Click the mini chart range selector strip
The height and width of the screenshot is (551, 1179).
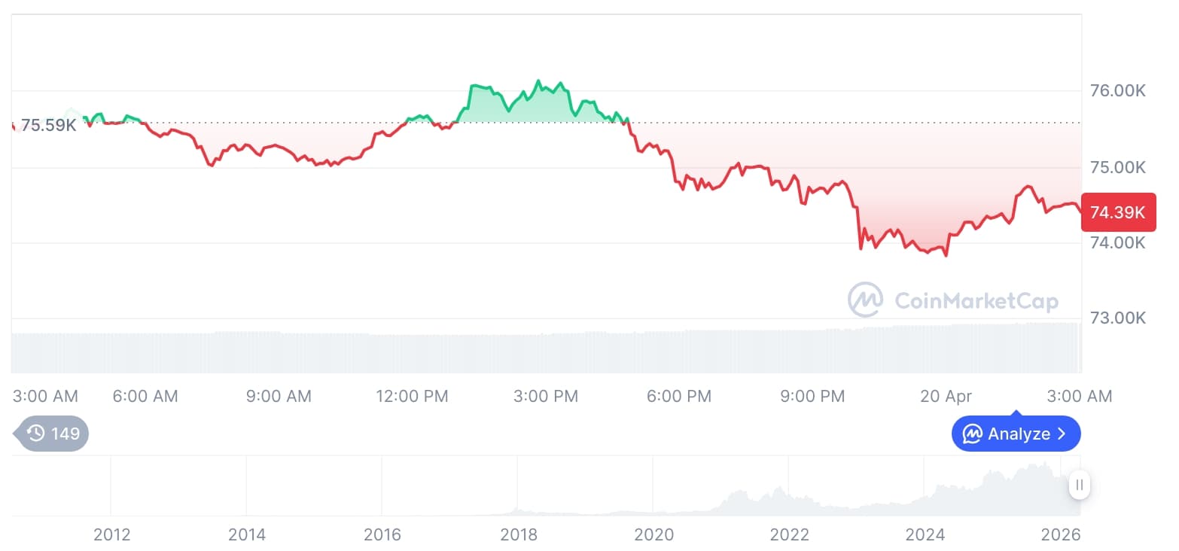527,486
